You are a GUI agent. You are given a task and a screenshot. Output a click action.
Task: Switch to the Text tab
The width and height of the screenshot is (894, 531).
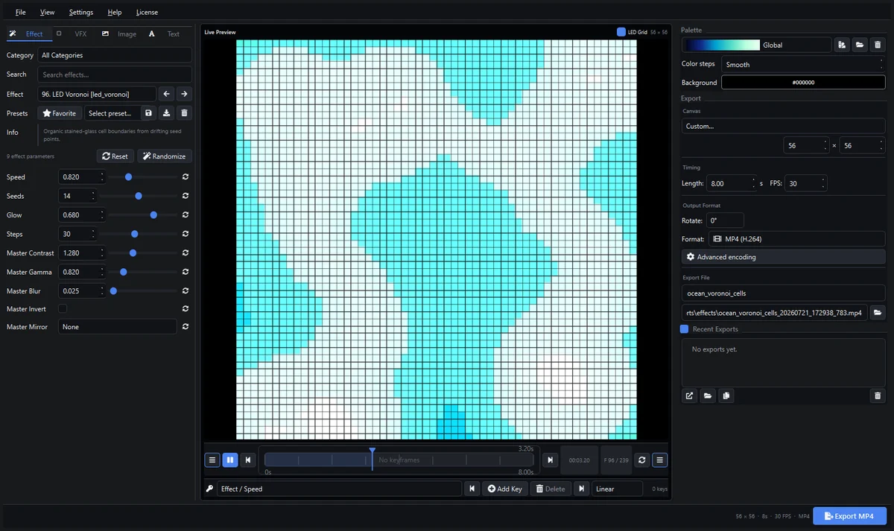165,34
